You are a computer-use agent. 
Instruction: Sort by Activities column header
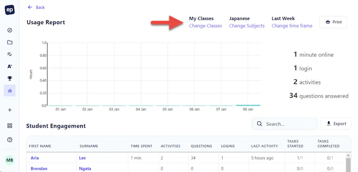pyautogui.click(x=170, y=146)
